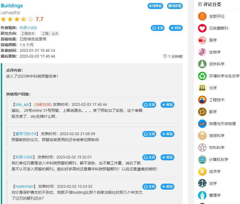Click 好友 in 科研小白6 13:32:01 reply
Viewport: 240px width, 204px height.
(167, 157)
